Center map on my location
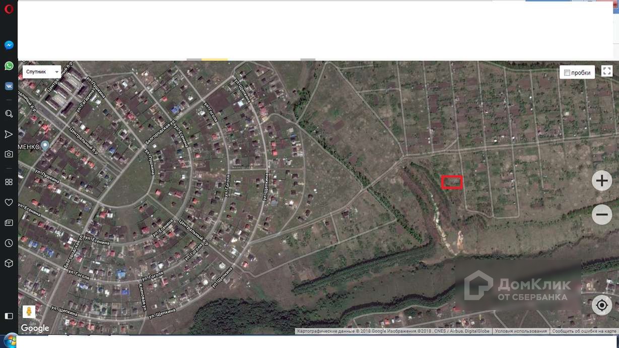Image resolution: width=619 pixels, height=348 pixels. [x=602, y=305]
